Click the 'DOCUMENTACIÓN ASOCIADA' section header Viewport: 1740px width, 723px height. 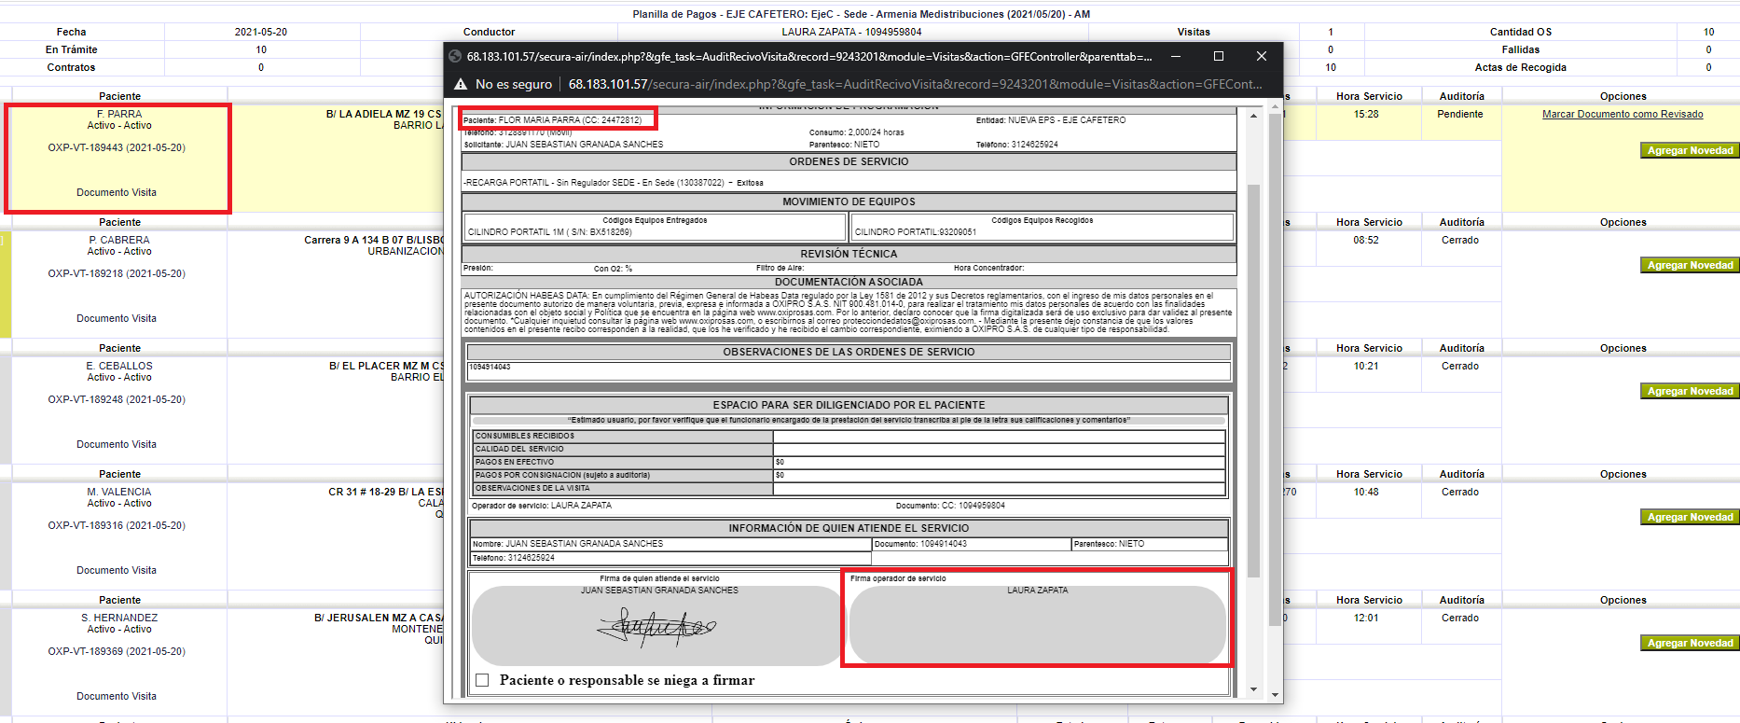849,282
